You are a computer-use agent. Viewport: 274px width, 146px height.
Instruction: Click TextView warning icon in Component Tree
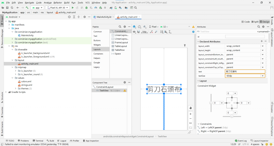click(x=125, y=90)
